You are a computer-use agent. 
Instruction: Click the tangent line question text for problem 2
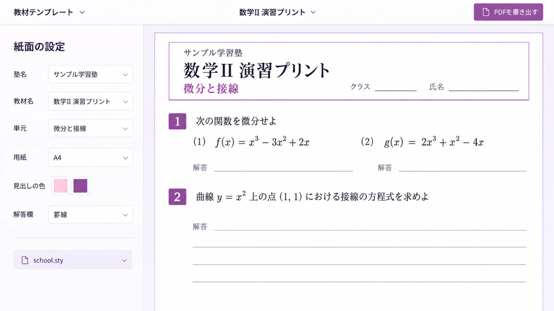tap(312, 197)
